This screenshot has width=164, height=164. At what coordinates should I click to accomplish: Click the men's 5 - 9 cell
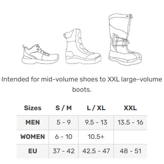(x=64, y=123)
